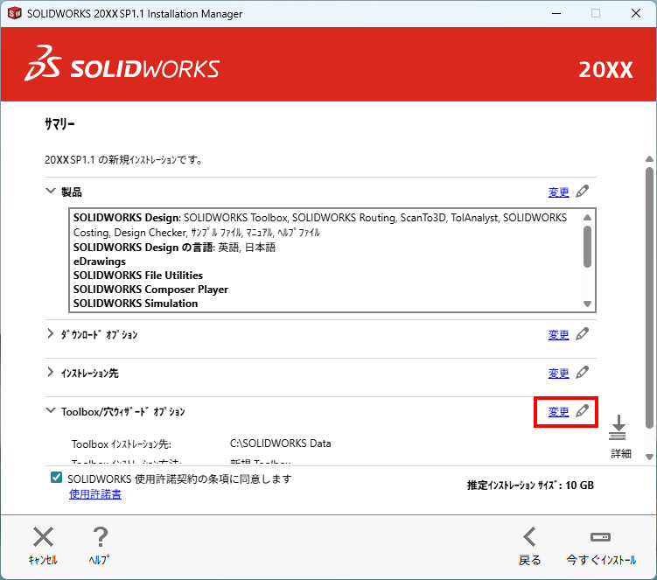
Task: Click product list scrollbar down arrow
Action: click(587, 304)
